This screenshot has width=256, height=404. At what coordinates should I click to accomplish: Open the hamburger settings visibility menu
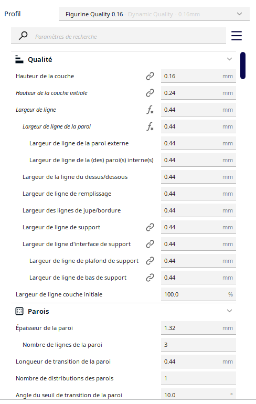(237, 36)
